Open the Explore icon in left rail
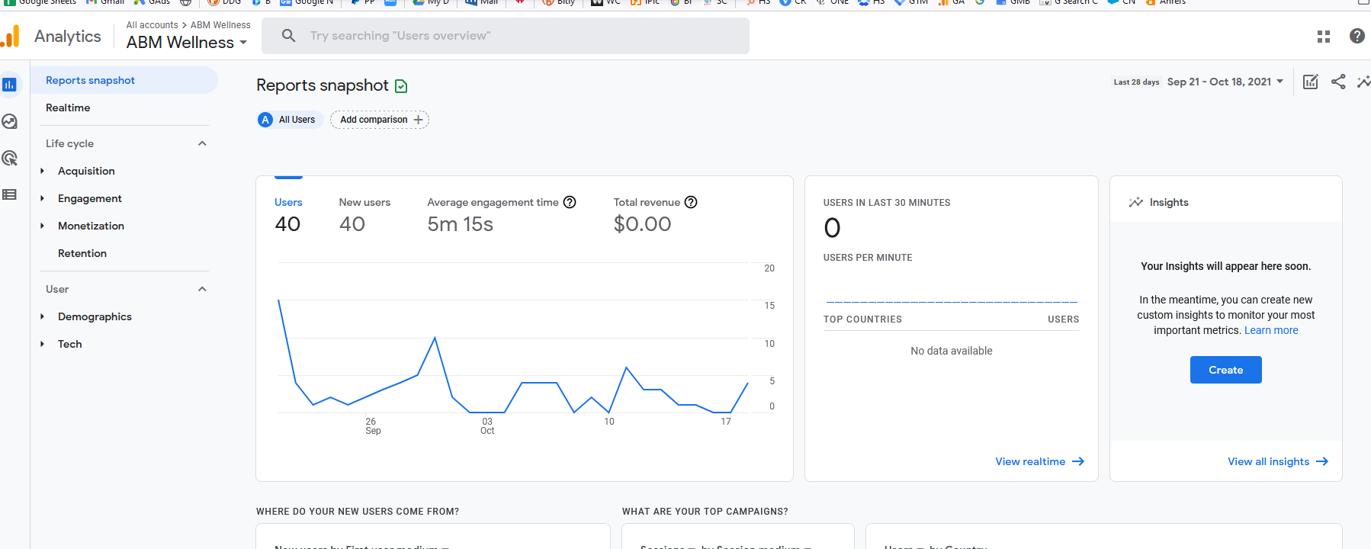 [9, 121]
